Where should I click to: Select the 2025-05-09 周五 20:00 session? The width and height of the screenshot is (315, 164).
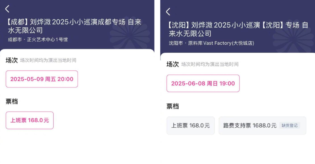pyautogui.click(x=42, y=79)
